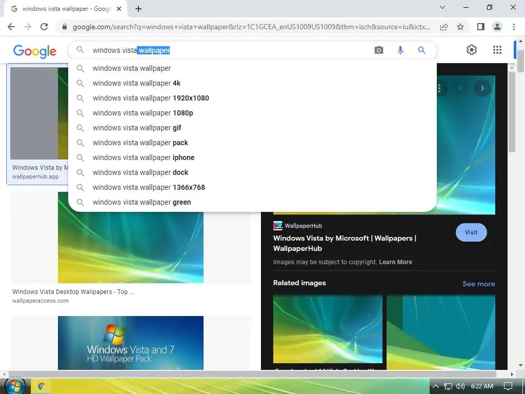Viewport: 525px width, 394px height.
Task: Click WallpaperHub source name
Action: [304, 226]
